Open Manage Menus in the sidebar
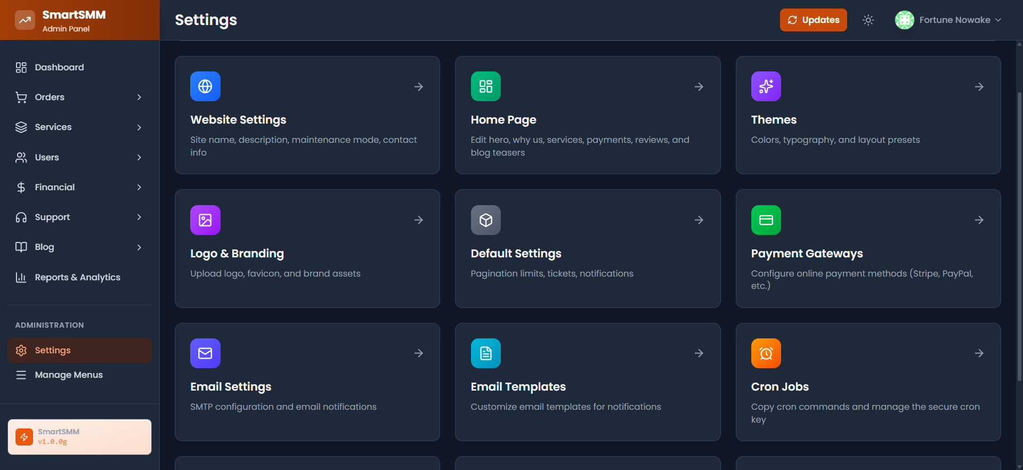This screenshot has width=1023, height=470. pos(69,375)
